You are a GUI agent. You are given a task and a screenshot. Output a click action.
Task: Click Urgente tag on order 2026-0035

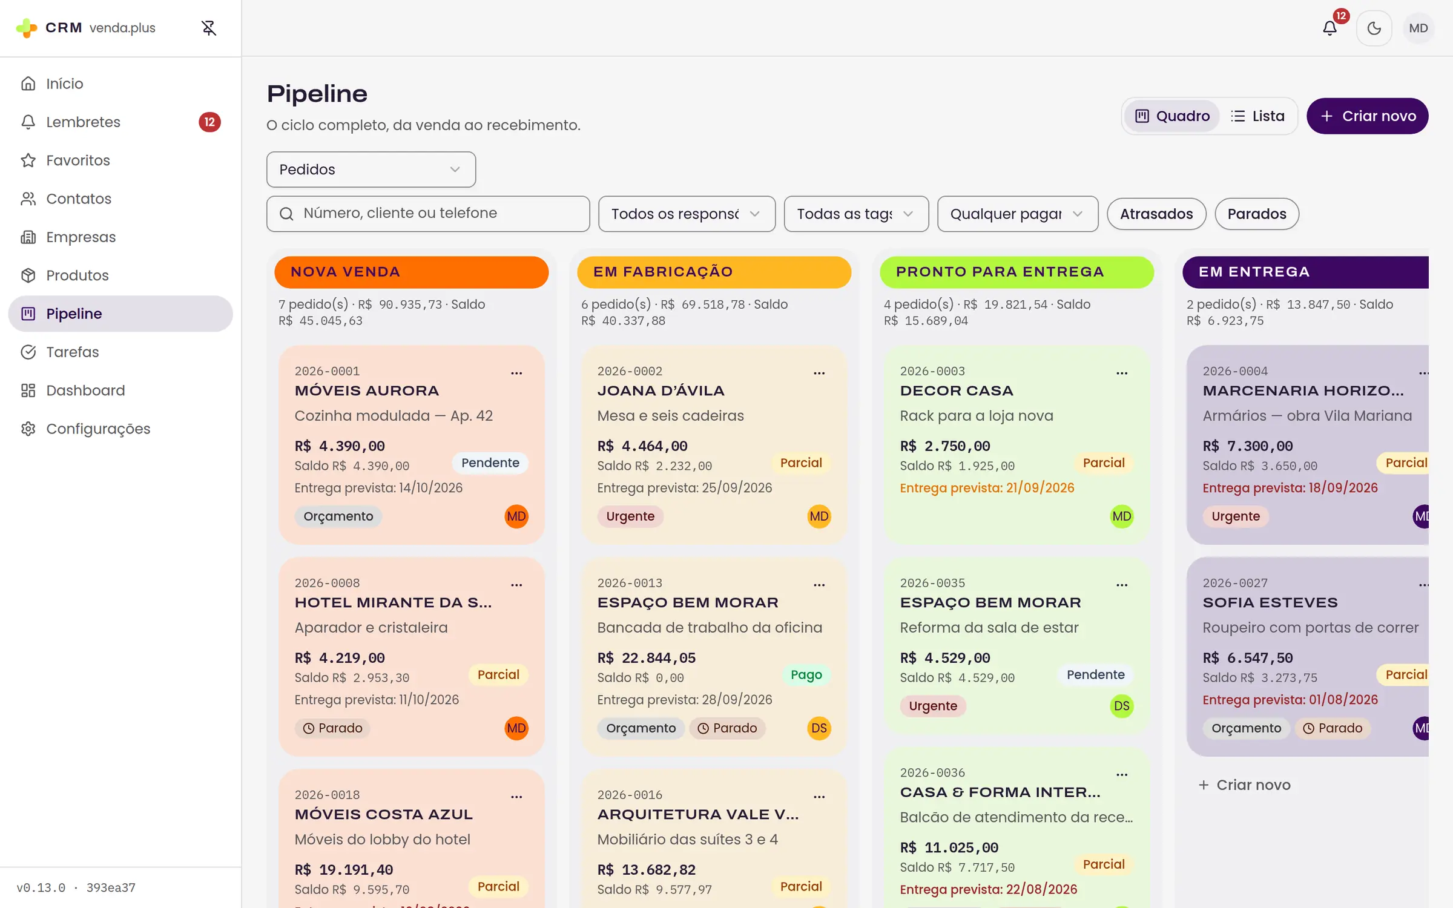click(933, 706)
